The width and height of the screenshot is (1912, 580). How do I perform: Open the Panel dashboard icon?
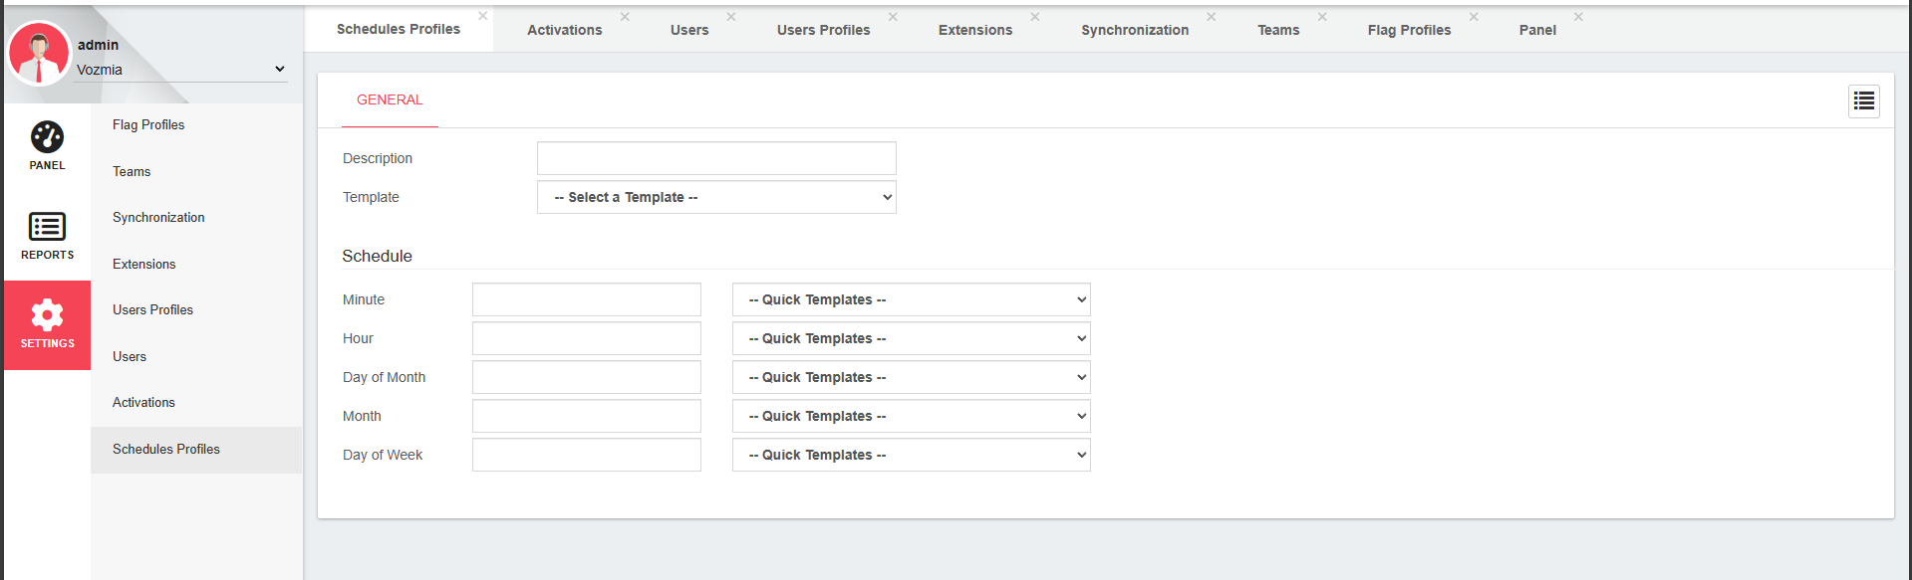click(47, 137)
